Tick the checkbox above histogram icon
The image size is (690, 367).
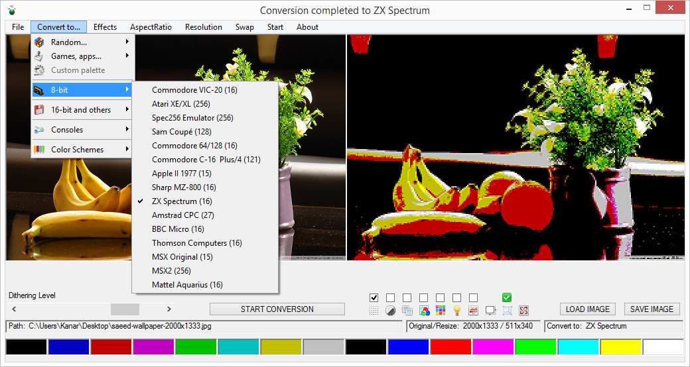pyautogui.click(x=474, y=297)
